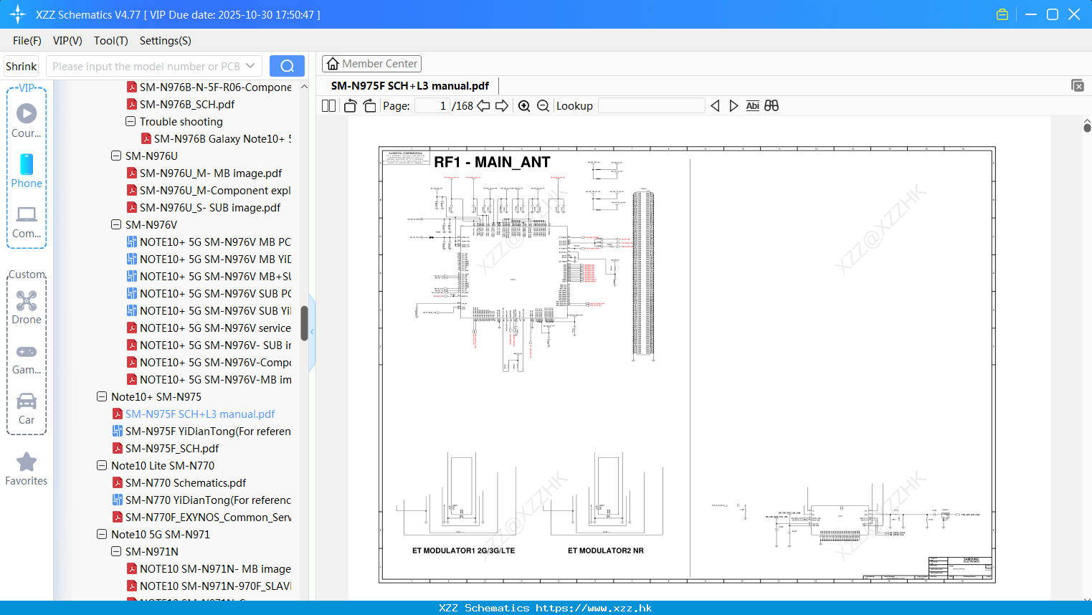The image size is (1092, 615).
Task: Click the page number field
Action: point(432,106)
